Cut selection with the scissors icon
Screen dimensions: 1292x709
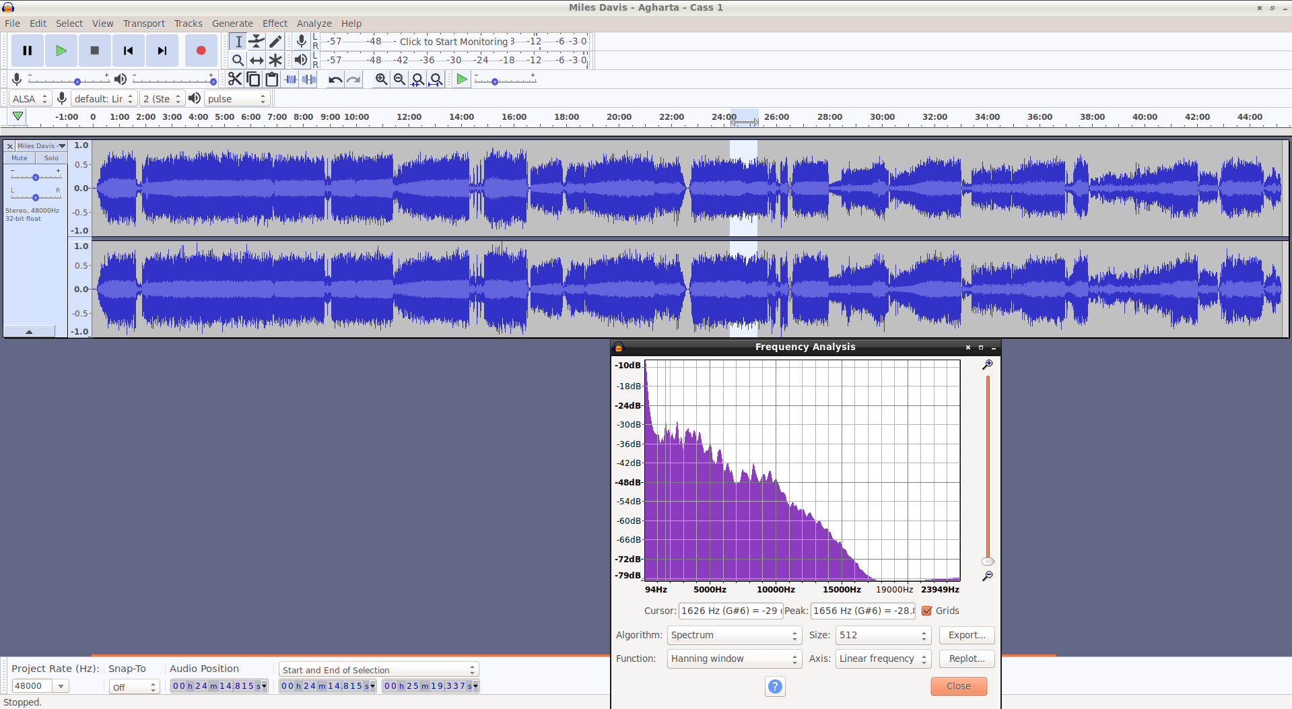[x=234, y=79]
